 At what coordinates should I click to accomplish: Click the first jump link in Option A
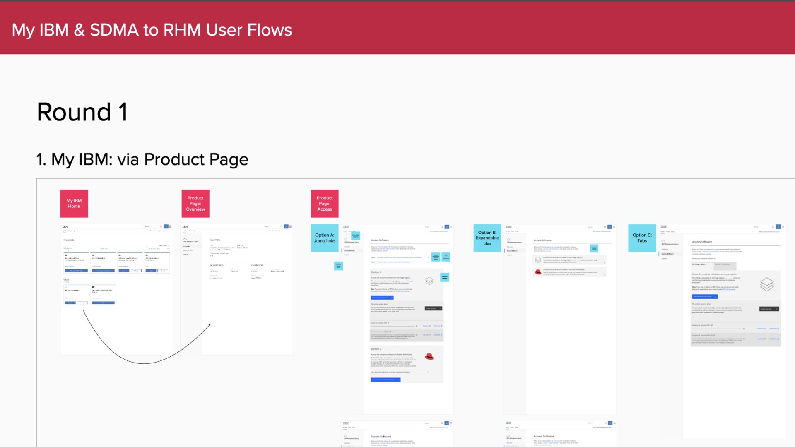[399, 257]
